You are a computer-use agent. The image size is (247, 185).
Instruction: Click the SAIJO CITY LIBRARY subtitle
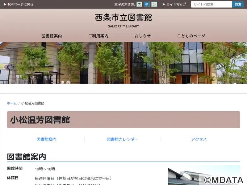pyautogui.click(x=124, y=26)
